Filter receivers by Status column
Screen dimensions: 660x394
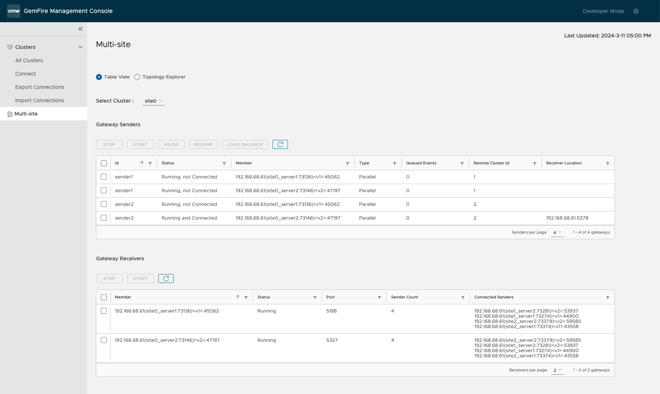point(315,297)
